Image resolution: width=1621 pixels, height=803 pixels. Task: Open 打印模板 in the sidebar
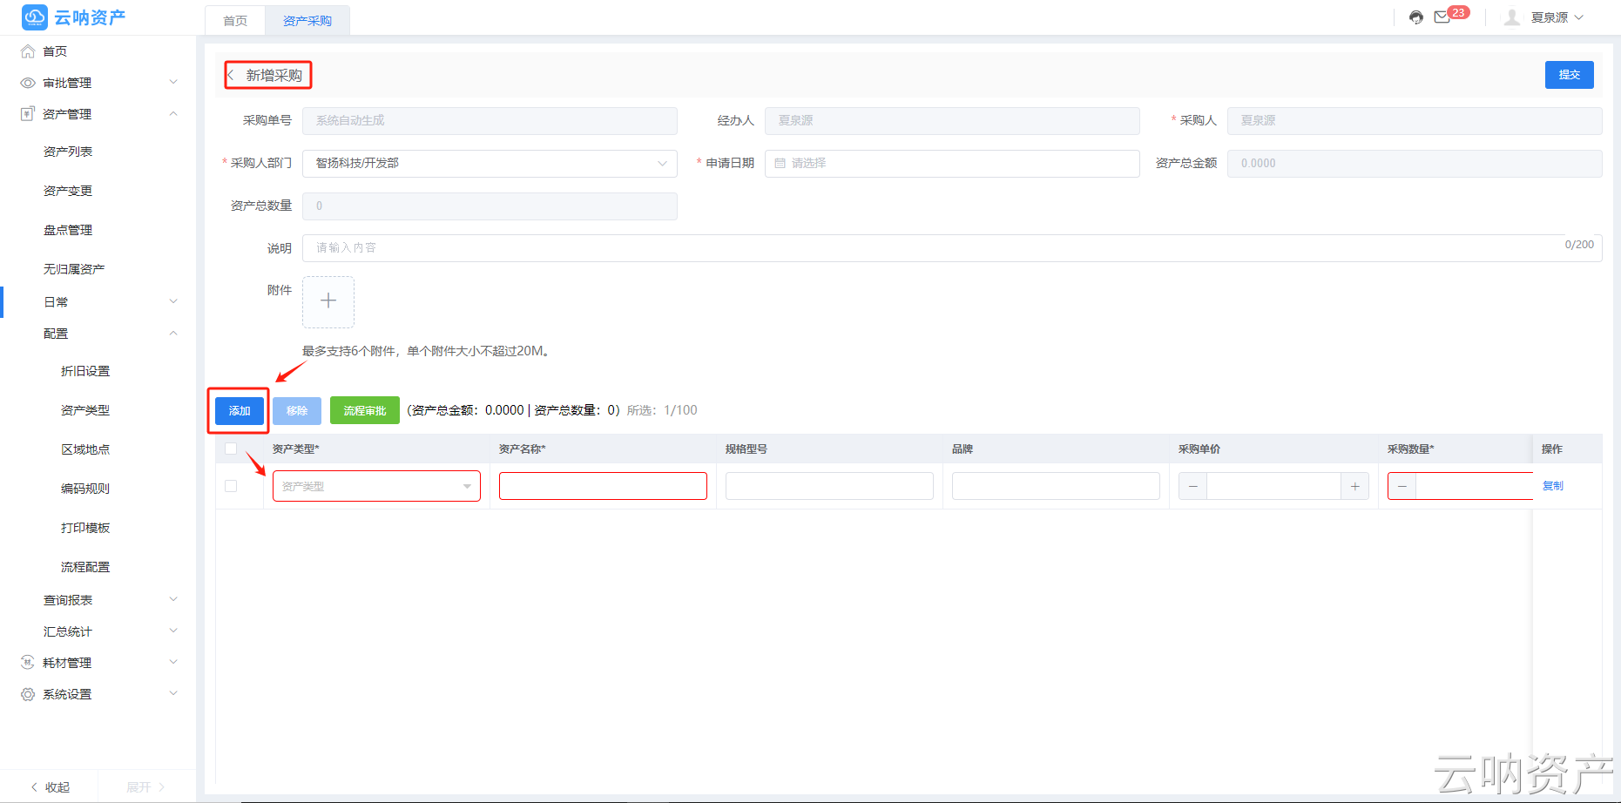coord(85,528)
